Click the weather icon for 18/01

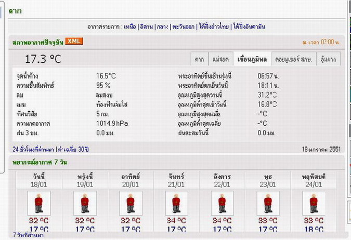pyautogui.click(x=39, y=203)
